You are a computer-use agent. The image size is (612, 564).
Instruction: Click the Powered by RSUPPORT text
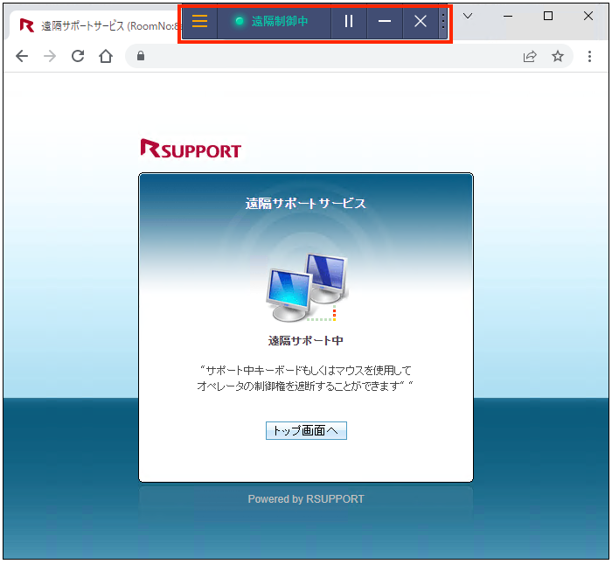pyautogui.click(x=306, y=498)
